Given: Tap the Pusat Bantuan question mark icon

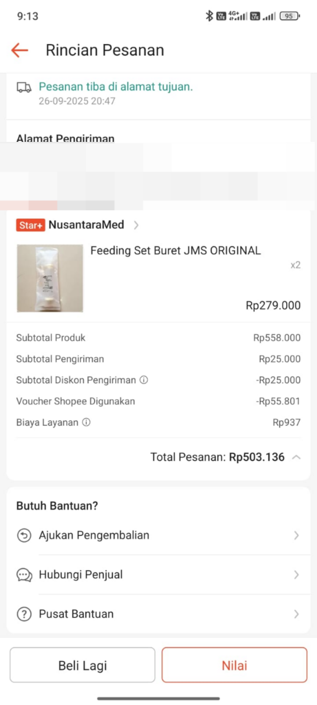Looking at the screenshot, I should pyautogui.click(x=24, y=614).
